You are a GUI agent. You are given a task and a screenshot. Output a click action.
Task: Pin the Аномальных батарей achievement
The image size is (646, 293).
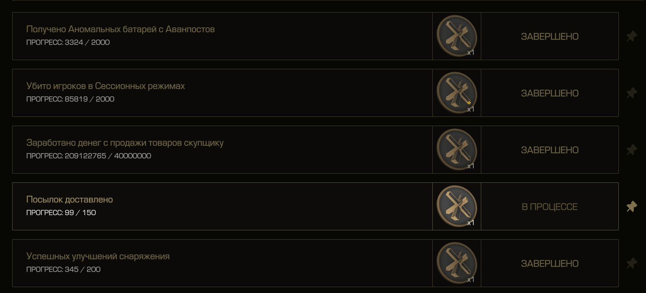631,36
